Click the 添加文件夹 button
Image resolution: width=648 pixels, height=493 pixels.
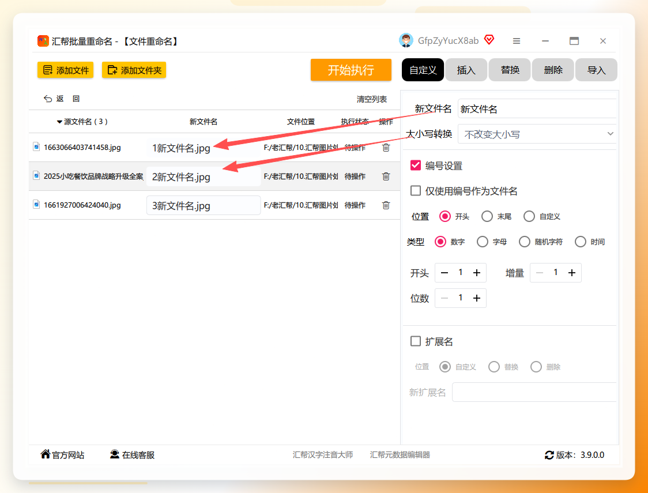[x=134, y=70]
